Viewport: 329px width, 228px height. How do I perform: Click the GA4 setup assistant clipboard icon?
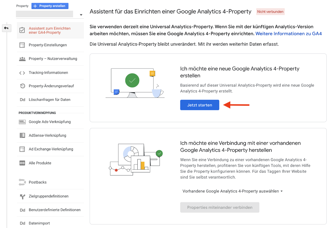coord(22,30)
